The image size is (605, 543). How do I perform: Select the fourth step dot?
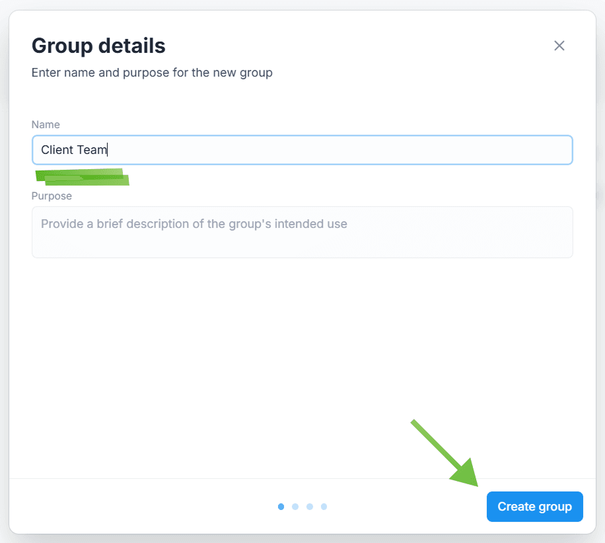(324, 507)
